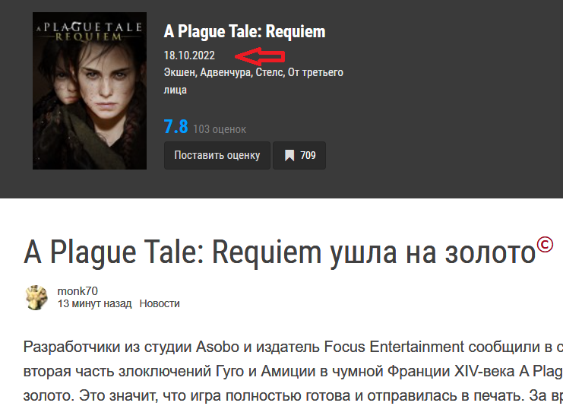
Task: Click the Поставить оценку button
Action: coord(217,155)
